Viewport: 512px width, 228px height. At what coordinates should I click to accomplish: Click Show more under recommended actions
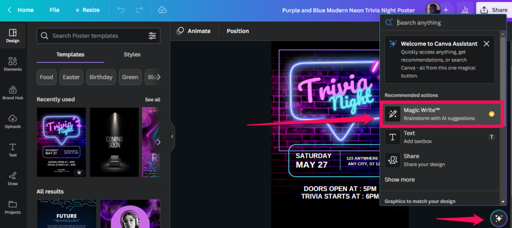[x=399, y=180]
